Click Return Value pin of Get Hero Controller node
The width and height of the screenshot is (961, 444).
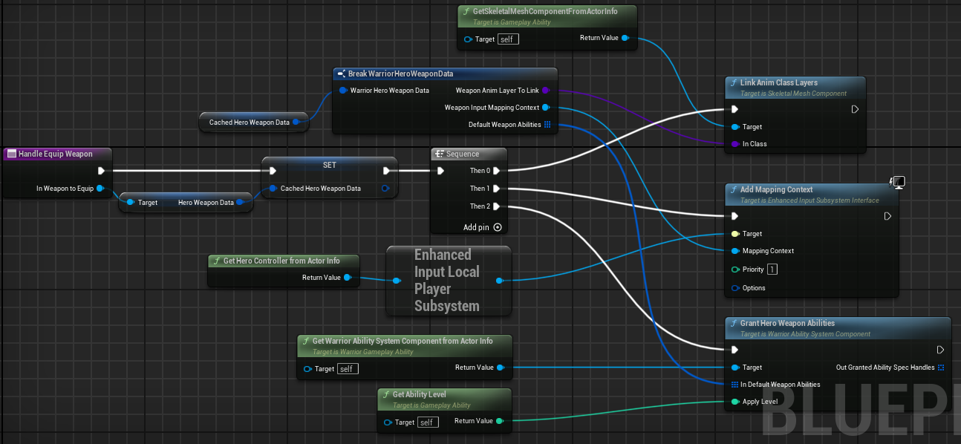click(348, 278)
